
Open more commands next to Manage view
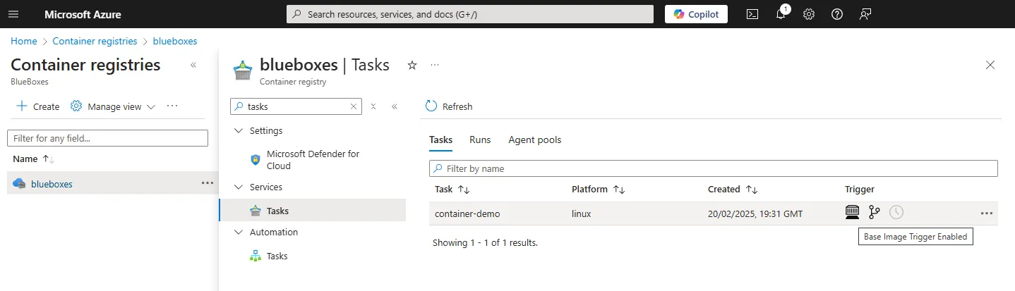[172, 106]
